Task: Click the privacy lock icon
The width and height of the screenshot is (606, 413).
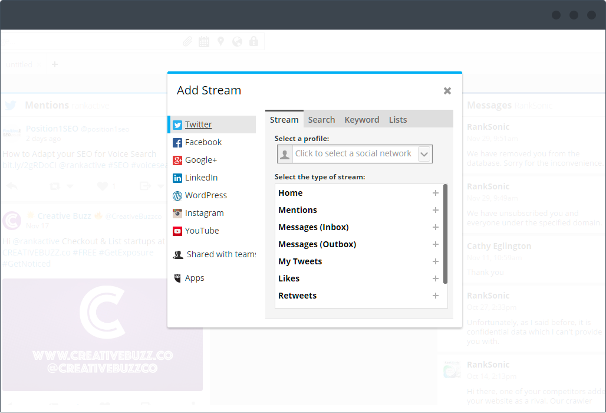Action: [253, 41]
